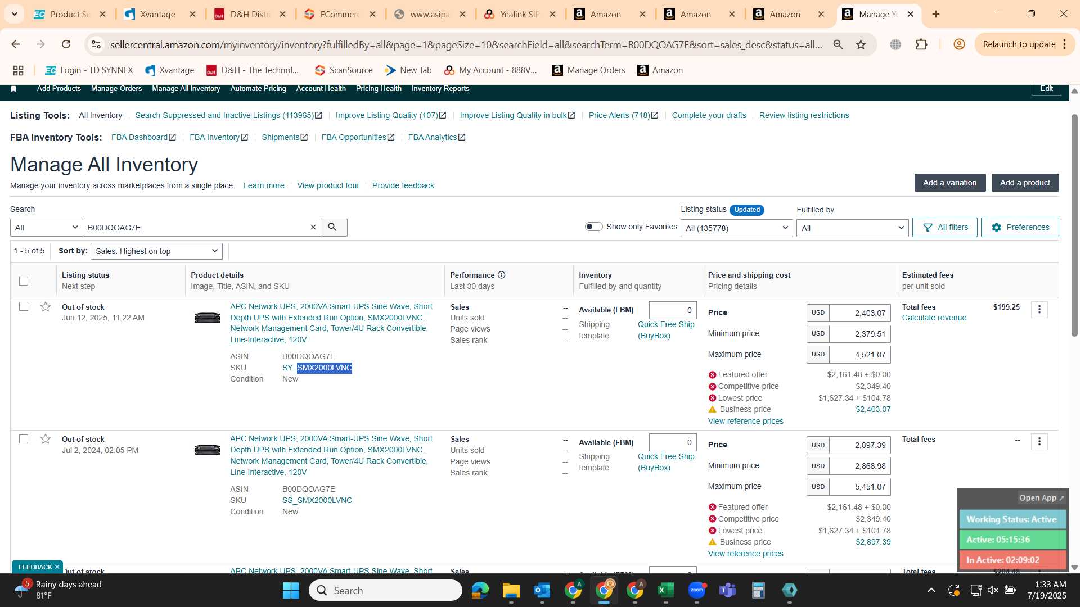Click Available quantity field of SY_SMX2000LVNC row

click(x=673, y=310)
